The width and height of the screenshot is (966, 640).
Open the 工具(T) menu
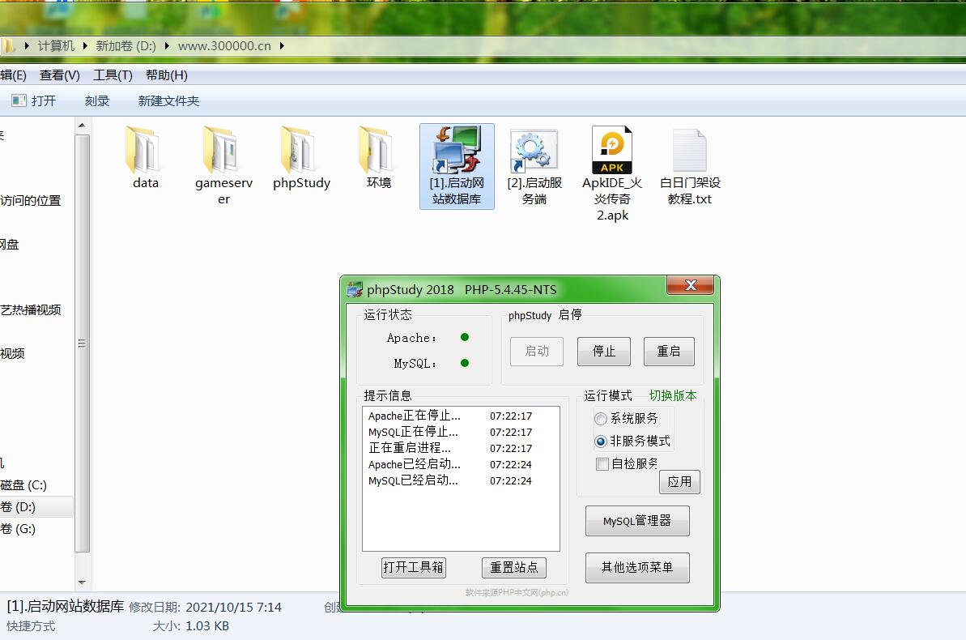(x=113, y=75)
